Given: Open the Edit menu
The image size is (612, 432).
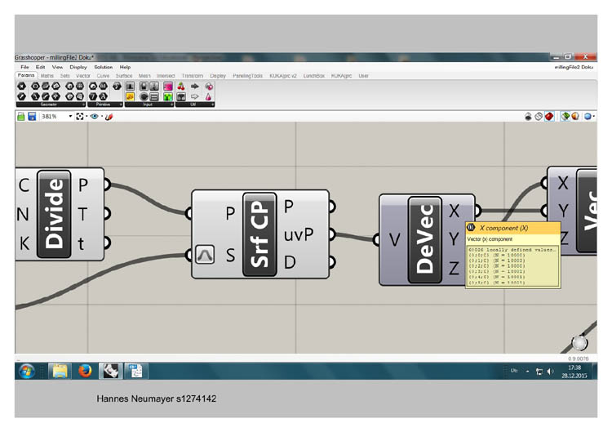Looking at the screenshot, I should (40, 67).
